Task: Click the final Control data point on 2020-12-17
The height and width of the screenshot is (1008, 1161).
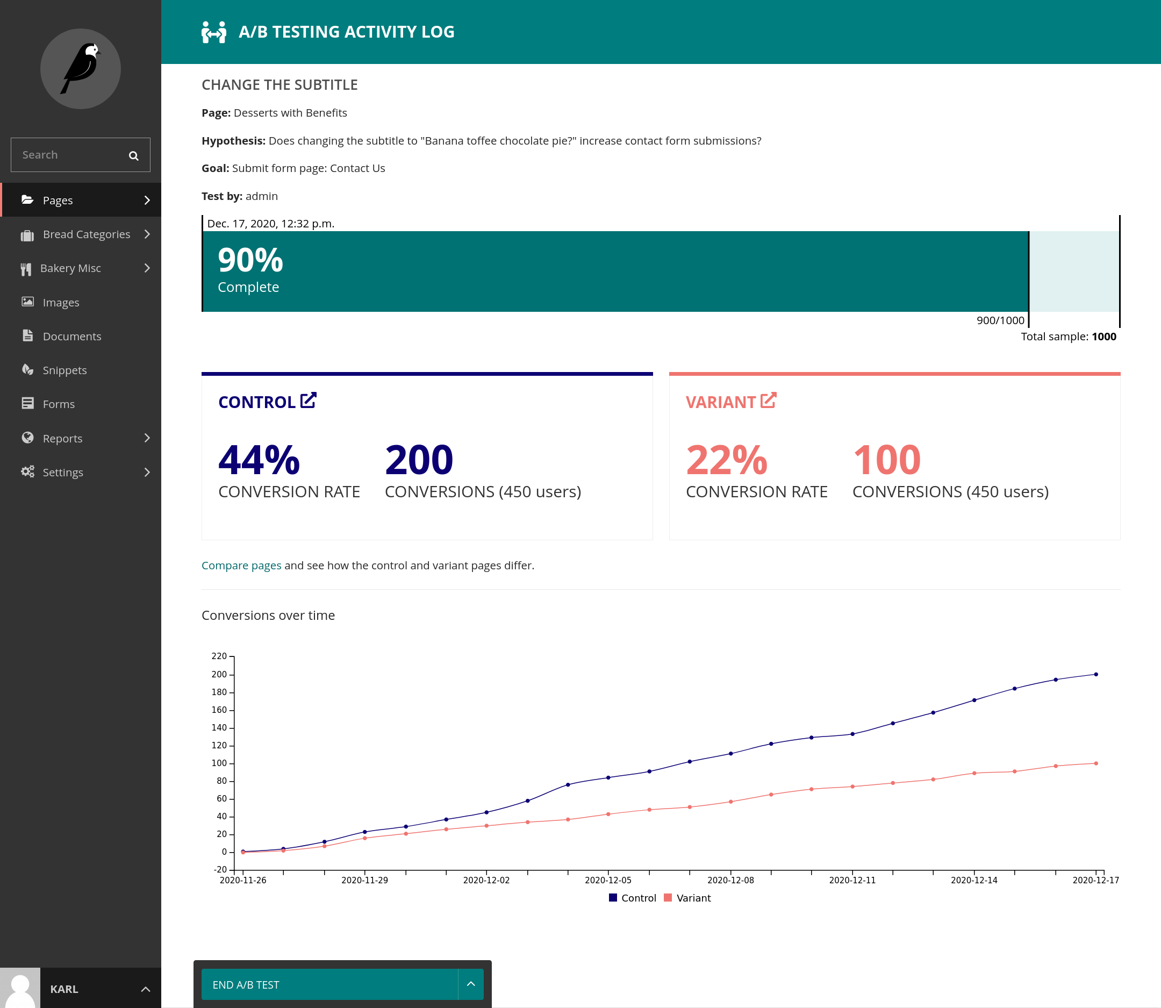Action: [x=1096, y=675]
